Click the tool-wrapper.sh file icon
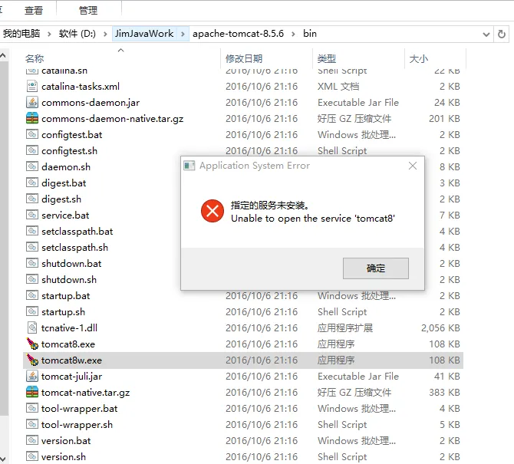Image resolution: width=514 pixels, height=464 pixels. pyautogui.click(x=31, y=424)
